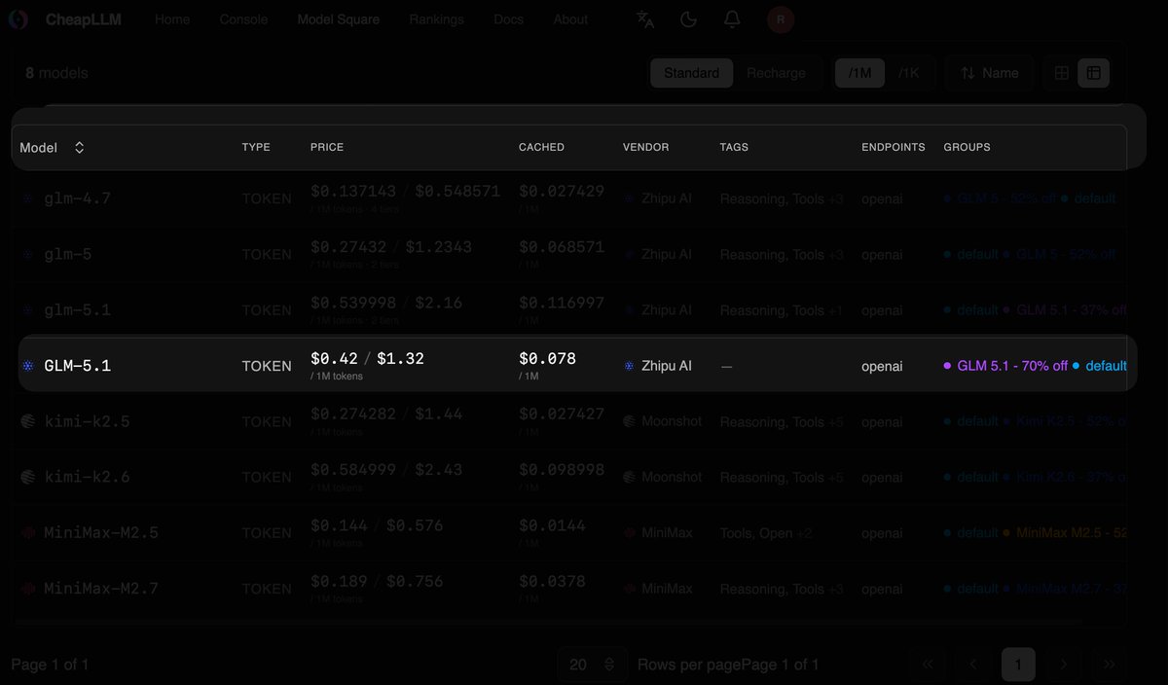This screenshot has height=685, width=1168.
Task: Open the notifications bell
Action: coord(732,19)
